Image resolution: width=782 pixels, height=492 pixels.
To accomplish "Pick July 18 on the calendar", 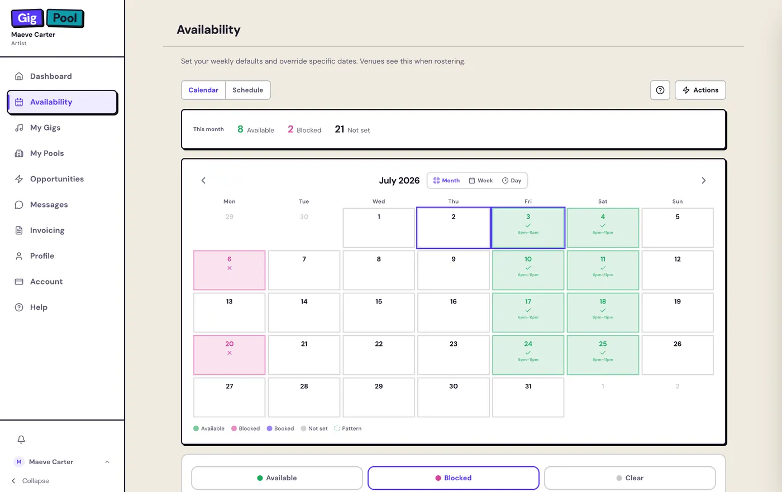I will pyautogui.click(x=603, y=312).
